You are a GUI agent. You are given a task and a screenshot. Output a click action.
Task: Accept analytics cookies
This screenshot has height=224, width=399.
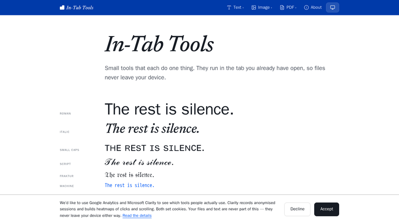[327, 209]
